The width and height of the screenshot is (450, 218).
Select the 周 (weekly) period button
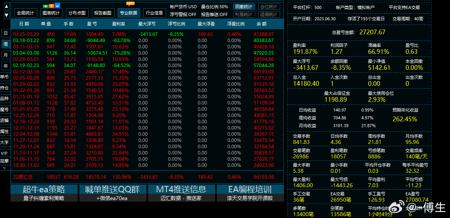(5, 44)
